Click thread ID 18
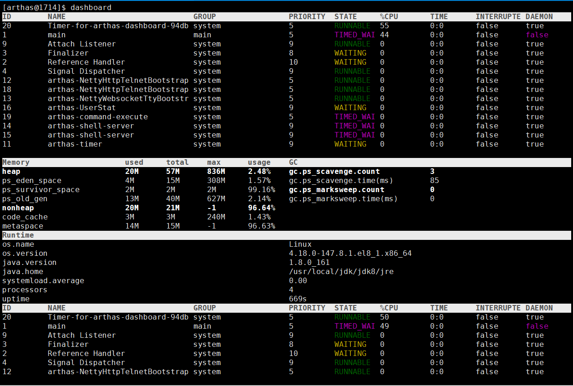573x386 pixels. (7, 90)
